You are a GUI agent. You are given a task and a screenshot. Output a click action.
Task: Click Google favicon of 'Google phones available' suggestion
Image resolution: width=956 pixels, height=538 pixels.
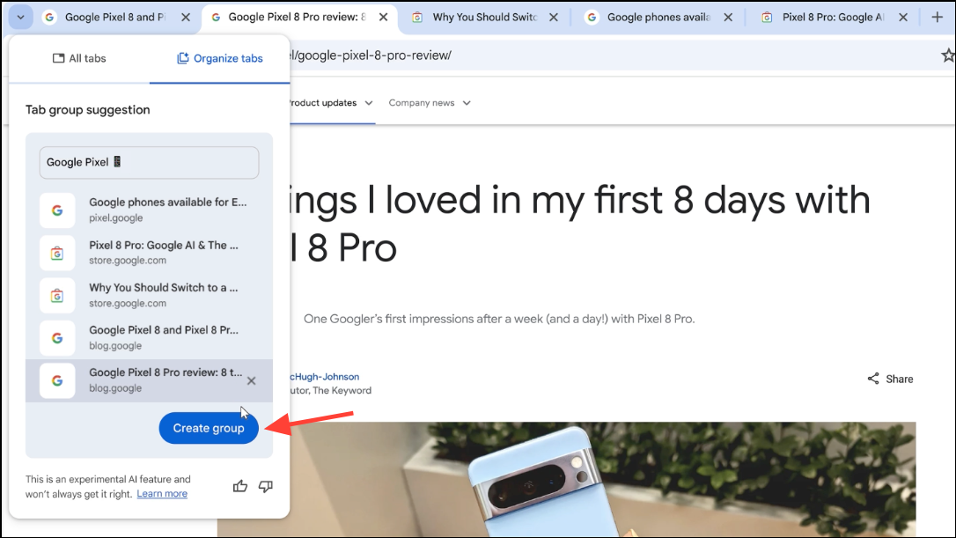point(57,210)
